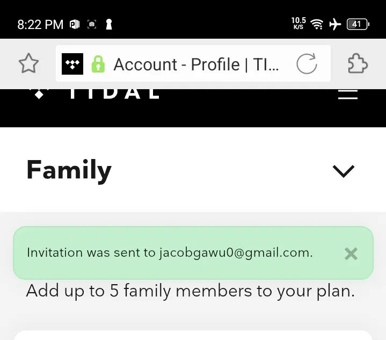Tap the P notification icon in status bar
Screen dimensions: 386x340
[x=75, y=24]
